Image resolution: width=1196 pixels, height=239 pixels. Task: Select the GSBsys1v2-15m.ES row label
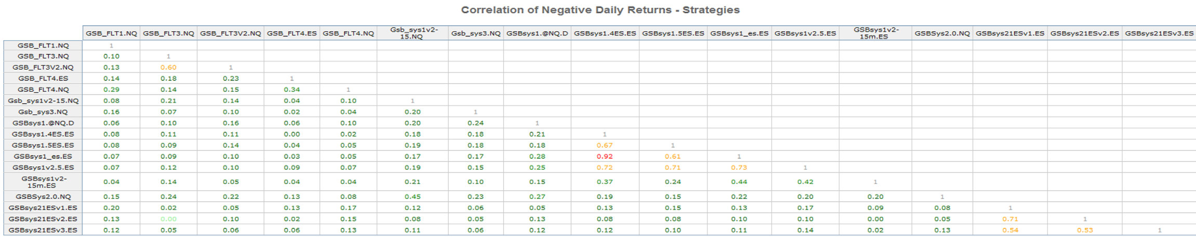coord(43,182)
